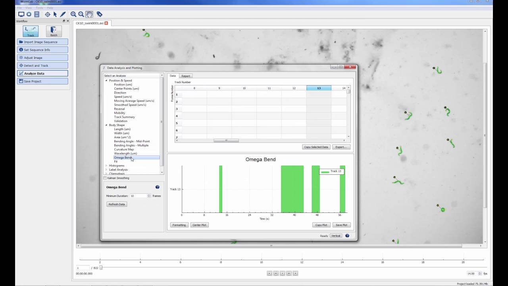The image size is (508, 286).
Task: Collapse the Body Shape tree group
Action: tap(106, 125)
